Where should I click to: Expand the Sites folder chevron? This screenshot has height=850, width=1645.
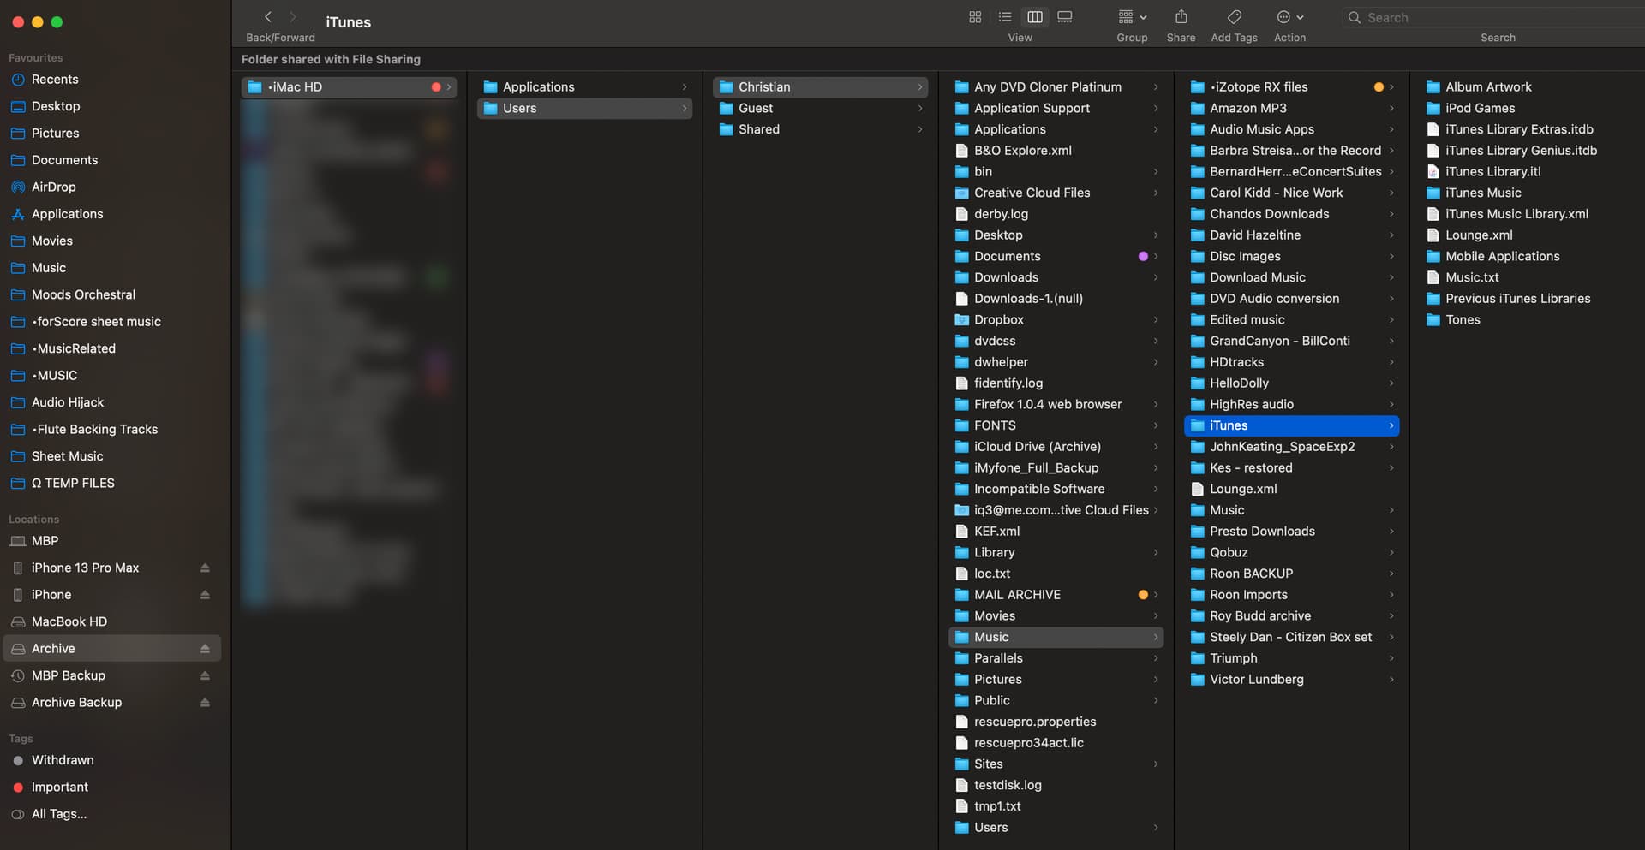(x=1156, y=764)
